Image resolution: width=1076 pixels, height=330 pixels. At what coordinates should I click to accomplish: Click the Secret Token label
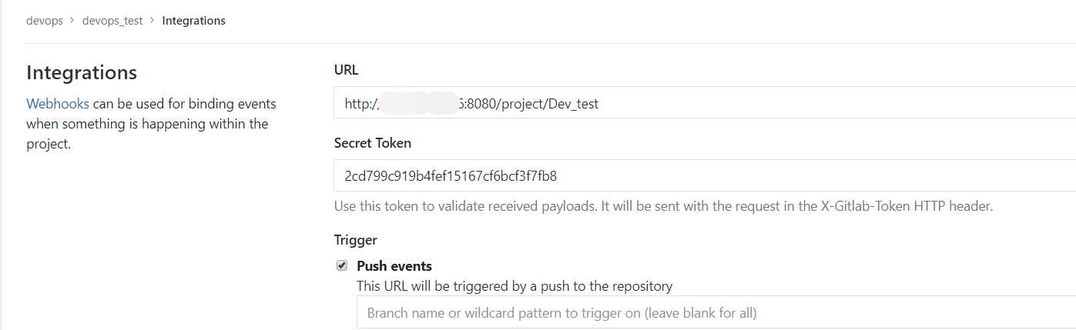pos(373,143)
